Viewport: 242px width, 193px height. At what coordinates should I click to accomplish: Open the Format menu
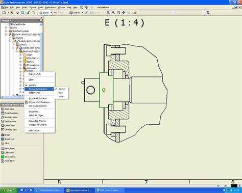click(33, 8)
